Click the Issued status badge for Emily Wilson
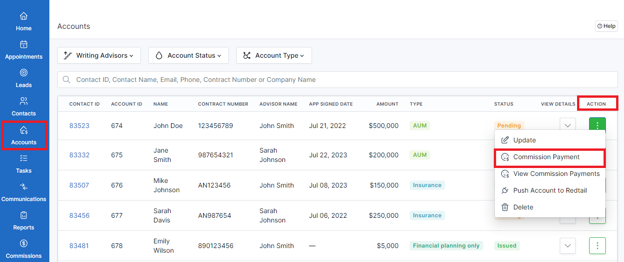 (507, 246)
